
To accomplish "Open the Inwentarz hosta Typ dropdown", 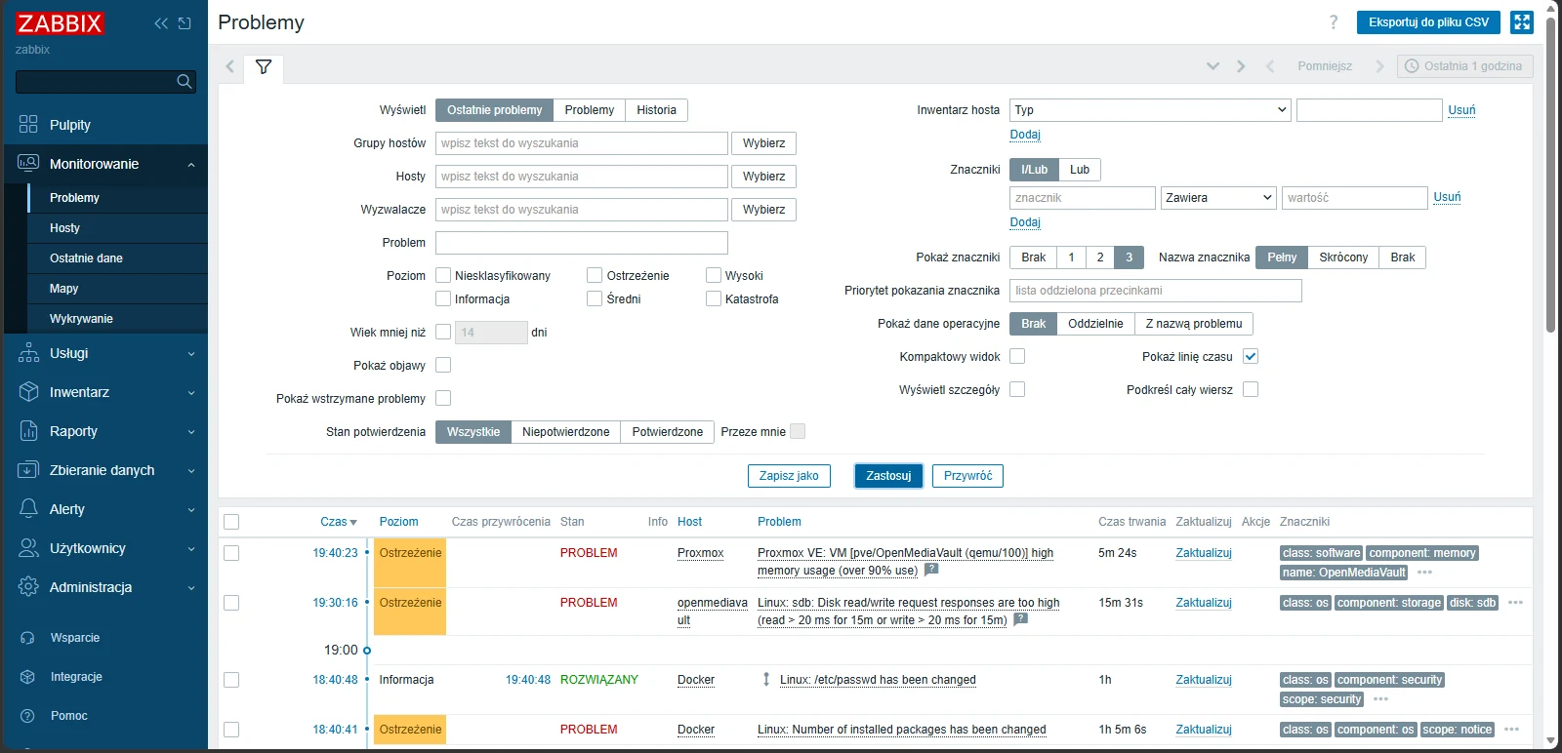I will tap(1150, 110).
